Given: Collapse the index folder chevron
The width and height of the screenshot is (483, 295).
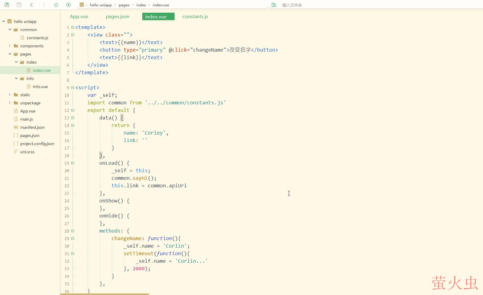Looking at the screenshot, I should (16, 62).
